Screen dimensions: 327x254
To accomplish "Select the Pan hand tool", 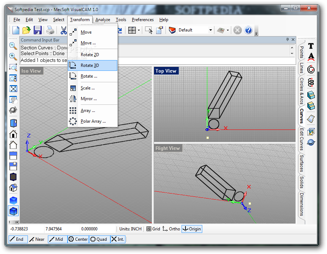I will click(13, 99).
